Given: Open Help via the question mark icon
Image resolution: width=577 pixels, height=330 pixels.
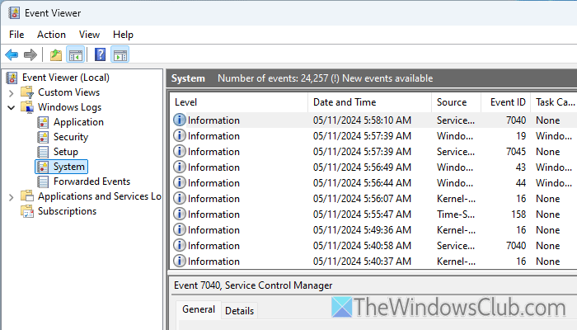Looking at the screenshot, I should click(x=100, y=55).
